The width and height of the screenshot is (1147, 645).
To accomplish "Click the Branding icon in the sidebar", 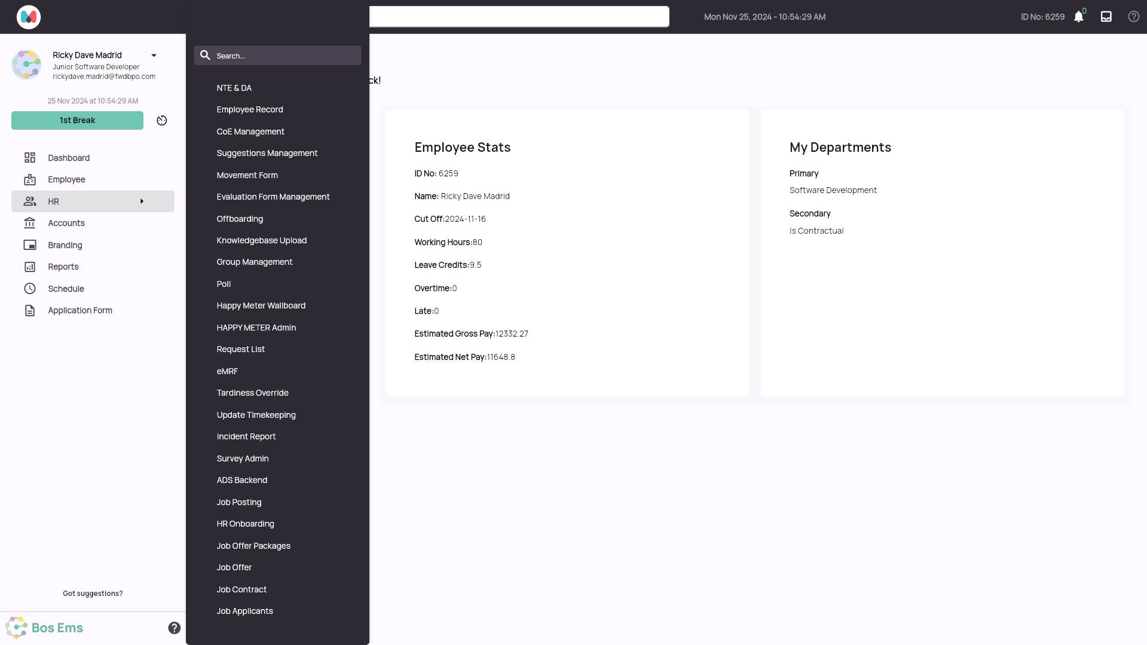I will pos(30,245).
